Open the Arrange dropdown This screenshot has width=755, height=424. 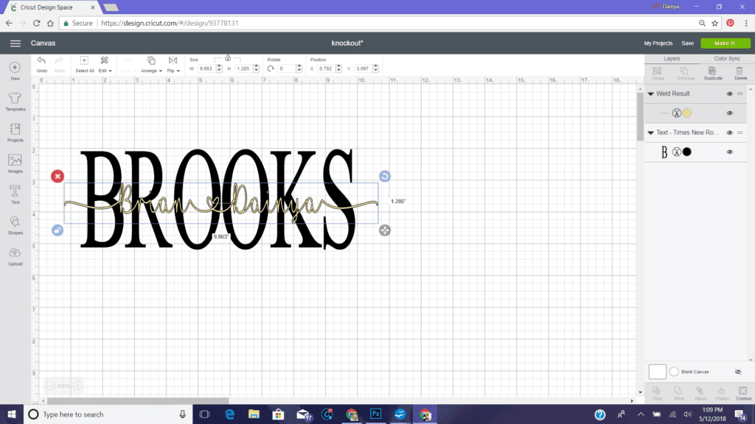click(151, 64)
